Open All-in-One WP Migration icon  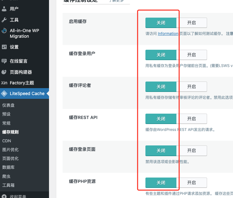[4, 31]
